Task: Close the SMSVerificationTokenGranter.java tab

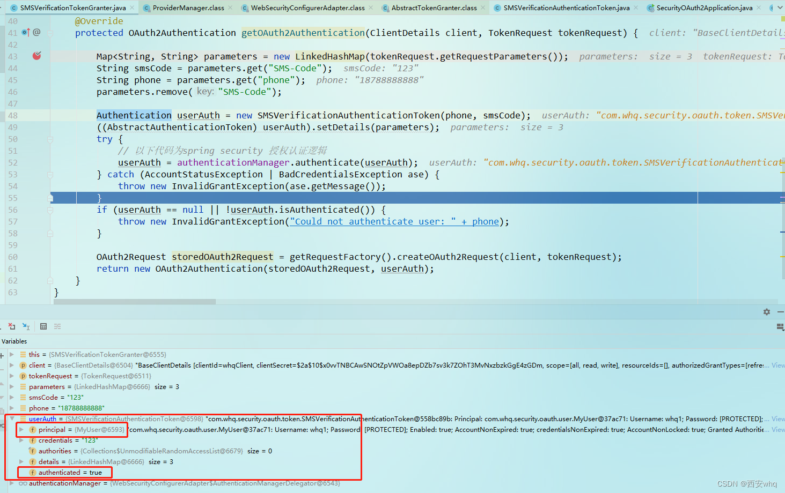Action: tap(133, 8)
